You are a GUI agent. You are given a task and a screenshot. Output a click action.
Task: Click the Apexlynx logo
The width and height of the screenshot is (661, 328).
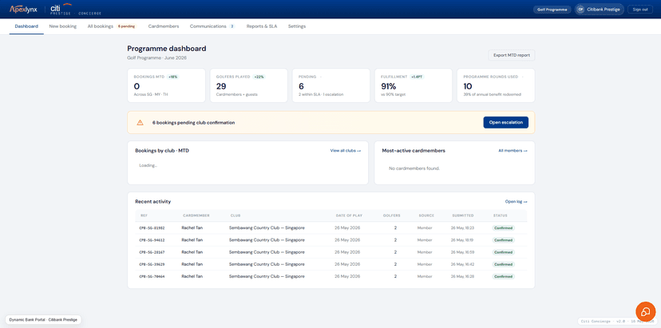[x=24, y=9]
